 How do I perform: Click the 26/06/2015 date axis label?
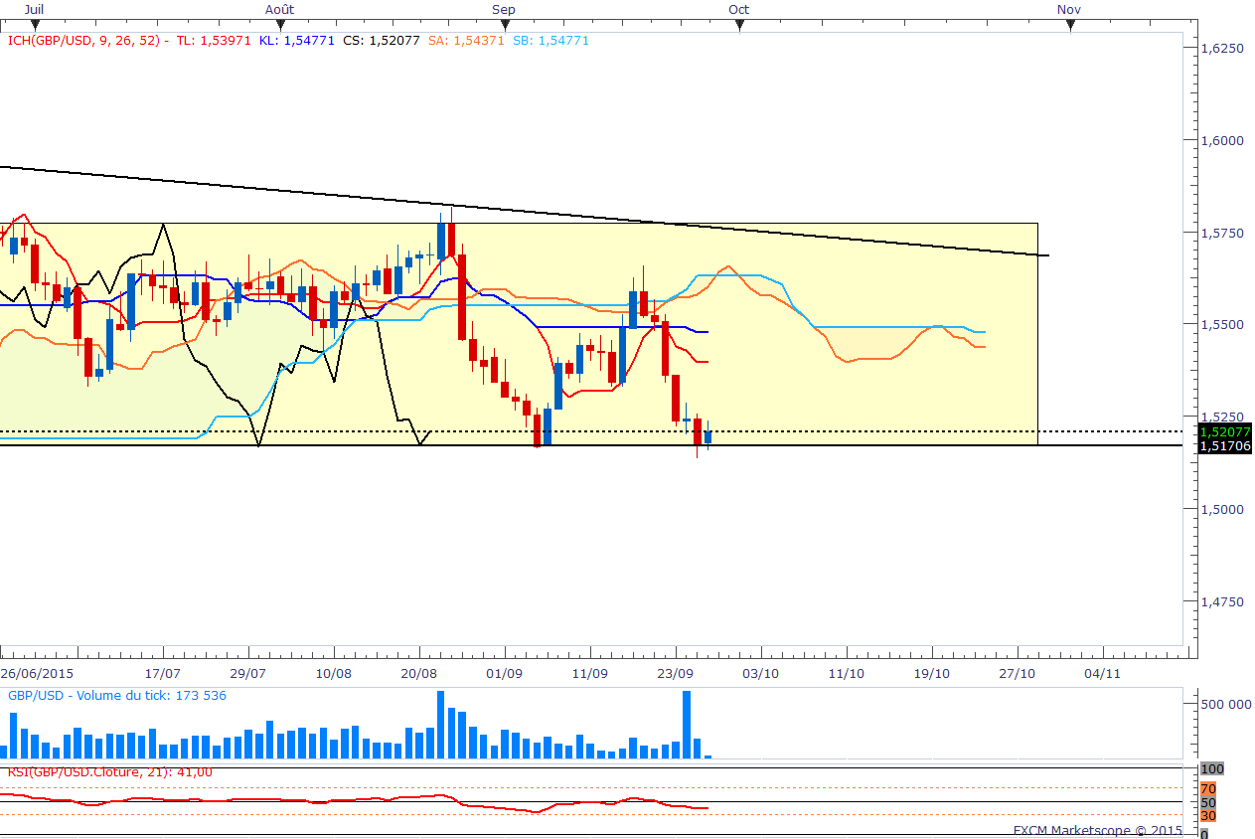pos(37,673)
